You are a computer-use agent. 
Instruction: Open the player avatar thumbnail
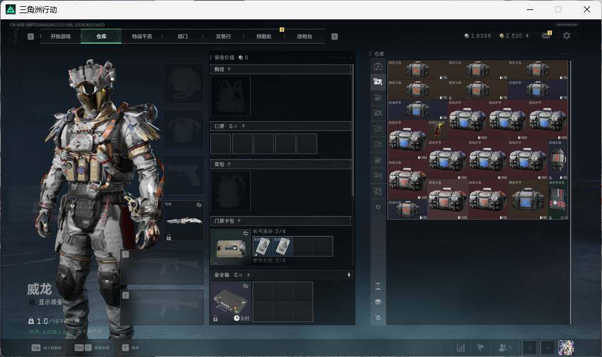566,348
